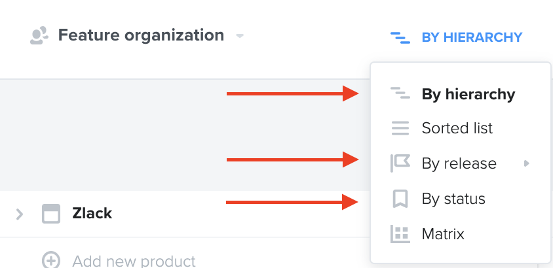
Task: Click the By release flag icon
Action: click(x=400, y=163)
